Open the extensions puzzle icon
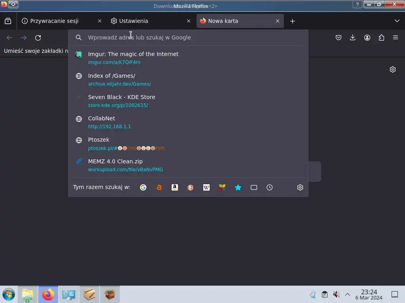Image resolution: width=405 pixels, height=303 pixels. [381, 37]
